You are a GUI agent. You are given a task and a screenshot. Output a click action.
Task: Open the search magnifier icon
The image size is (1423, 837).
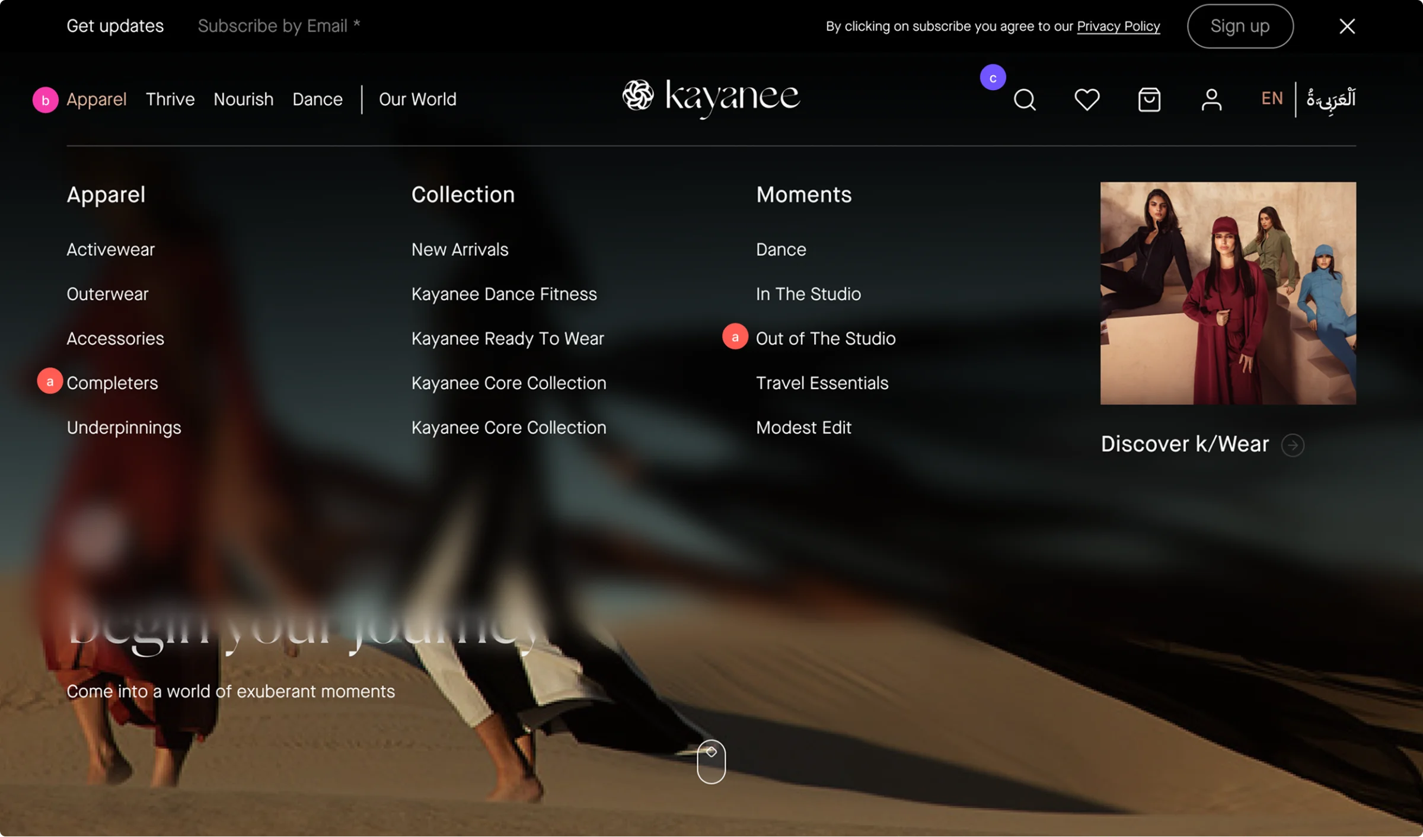pyautogui.click(x=1025, y=99)
